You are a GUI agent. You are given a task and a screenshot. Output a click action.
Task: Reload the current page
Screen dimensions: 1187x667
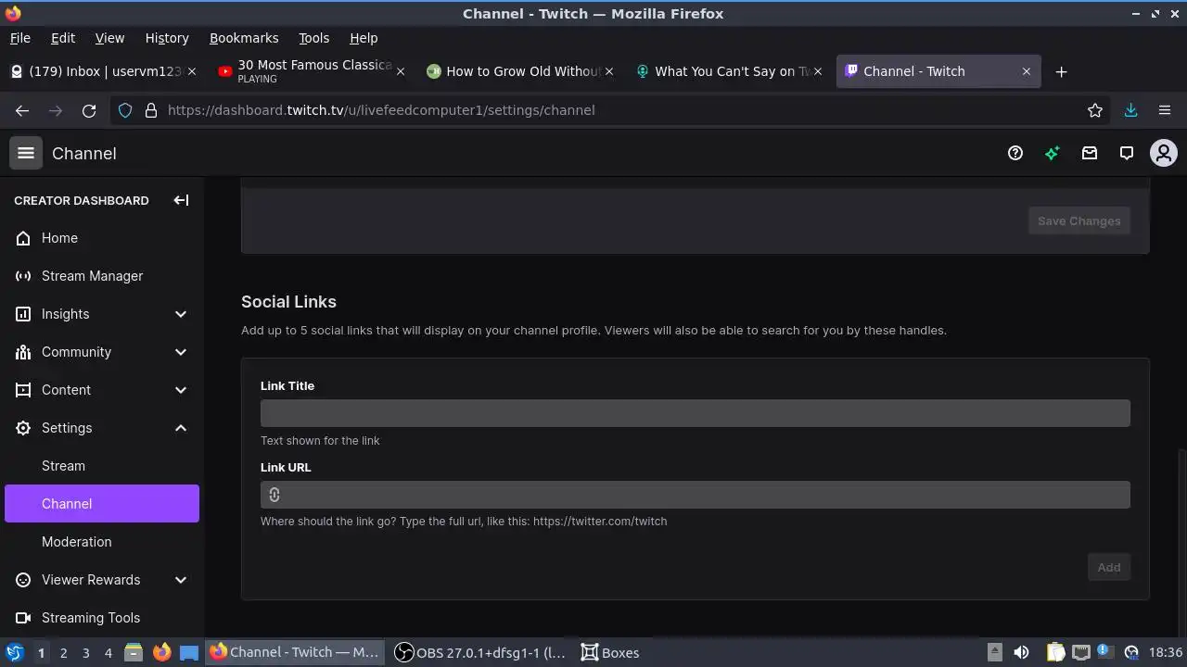(x=89, y=110)
